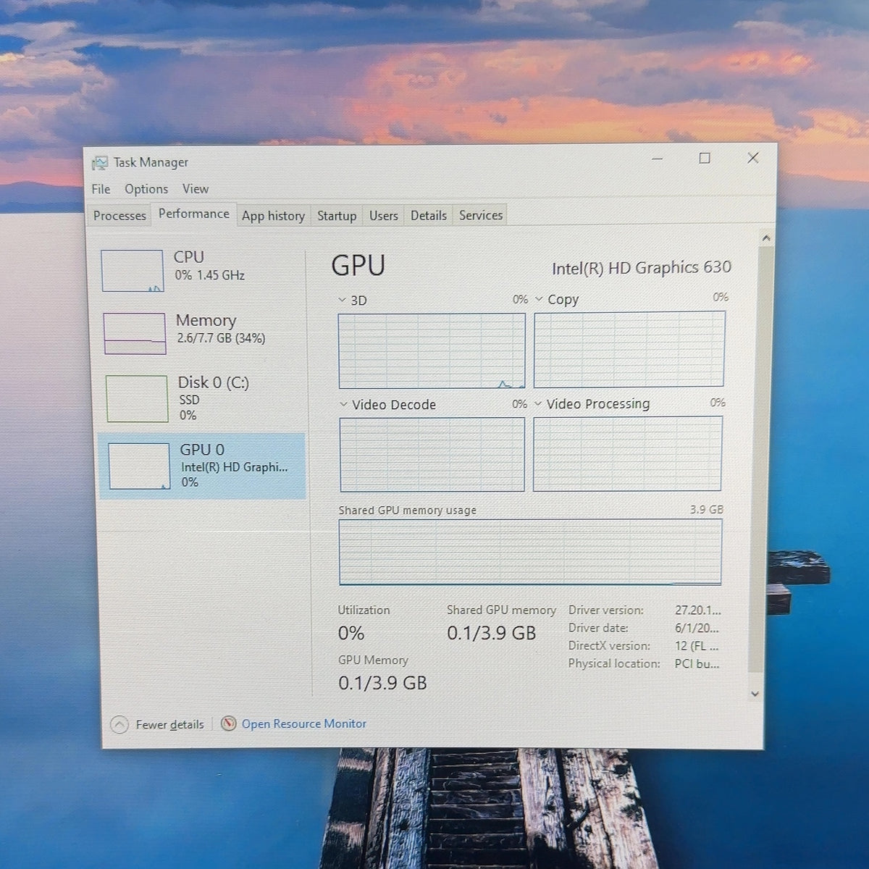Click the 'Intel(R) HD Graphics 630' heading
This screenshot has height=869, width=869.
642,268
